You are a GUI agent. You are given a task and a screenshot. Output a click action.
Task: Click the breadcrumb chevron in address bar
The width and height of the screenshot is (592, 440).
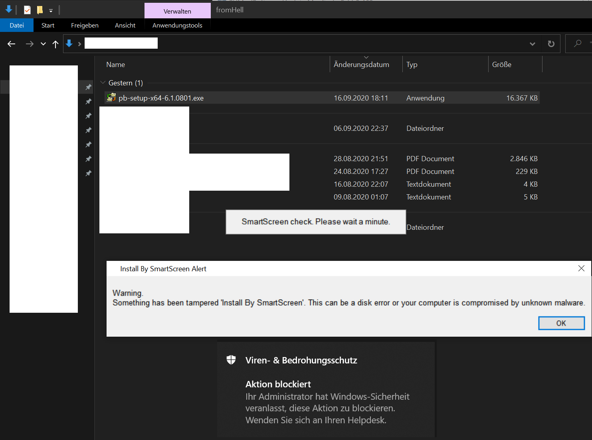point(79,44)
